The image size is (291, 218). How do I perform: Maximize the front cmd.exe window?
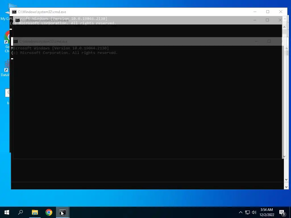pos(268,12)
